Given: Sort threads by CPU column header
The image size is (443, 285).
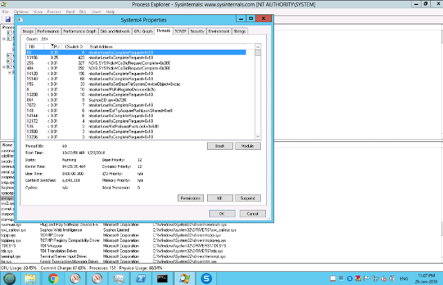Looking at the screenshot, I should (52, 46).
